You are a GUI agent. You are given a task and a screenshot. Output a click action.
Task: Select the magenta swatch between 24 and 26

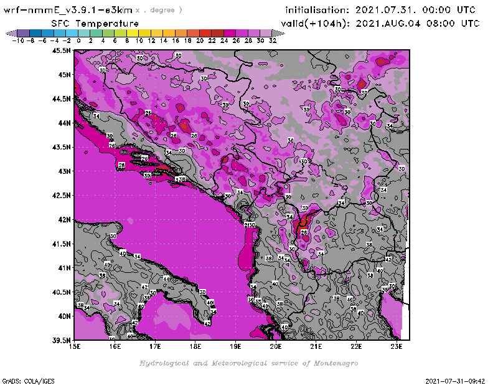pos(230,33)
